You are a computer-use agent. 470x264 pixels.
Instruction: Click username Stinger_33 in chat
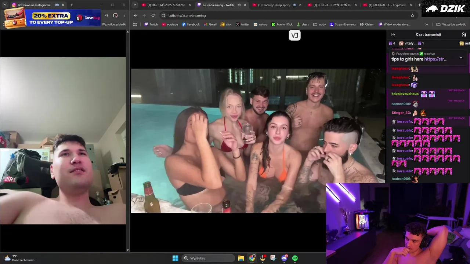pyautogui.click(x=401, y=113)
